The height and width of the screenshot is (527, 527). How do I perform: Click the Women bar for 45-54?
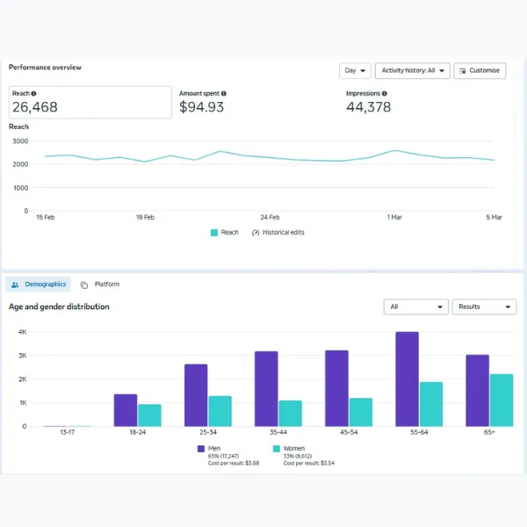coord(361,413)
